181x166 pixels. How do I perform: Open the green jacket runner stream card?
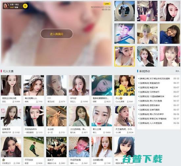(x=34, y=151)
